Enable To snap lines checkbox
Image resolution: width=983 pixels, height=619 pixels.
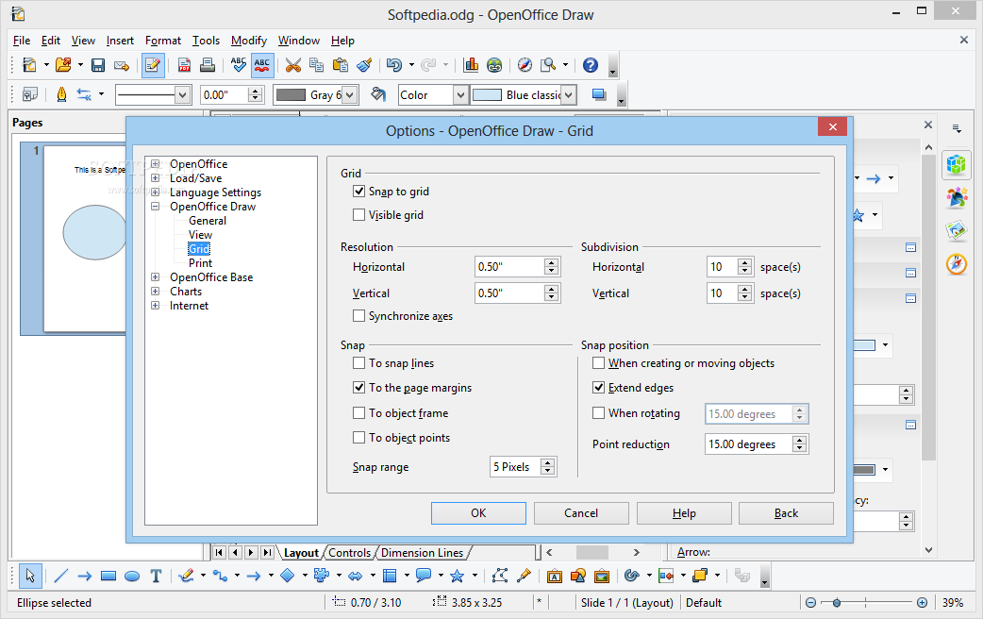358,363
